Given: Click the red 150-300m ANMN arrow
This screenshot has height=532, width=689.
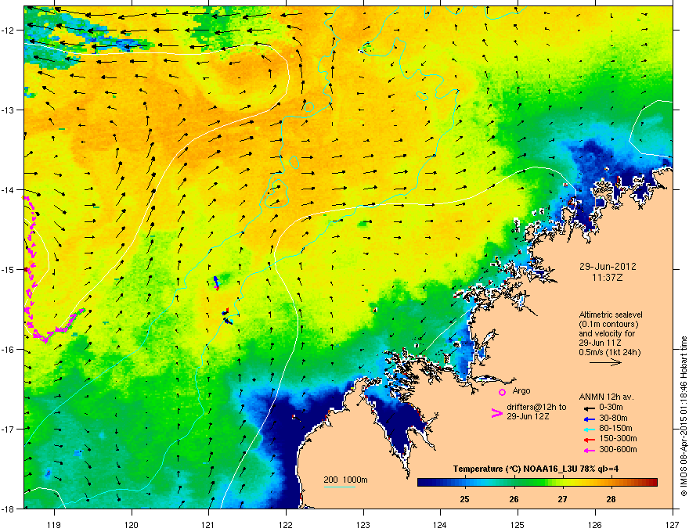Looking at the screenshot, I should coord(589,440).
